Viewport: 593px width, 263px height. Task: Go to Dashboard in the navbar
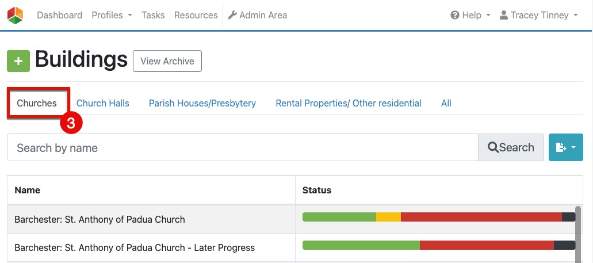point(59,16)
